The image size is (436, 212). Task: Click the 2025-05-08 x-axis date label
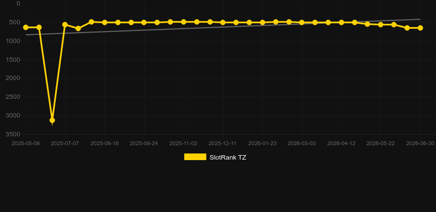click(25, 144)
